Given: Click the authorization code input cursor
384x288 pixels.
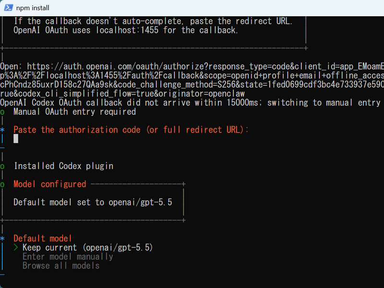Looking at the screenshot, I should point(16,139).
